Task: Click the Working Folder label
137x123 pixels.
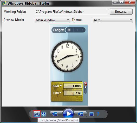Action: tap(15, 12)
